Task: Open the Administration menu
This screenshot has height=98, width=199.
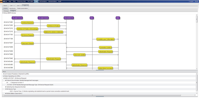Action: tap(52, 1)
